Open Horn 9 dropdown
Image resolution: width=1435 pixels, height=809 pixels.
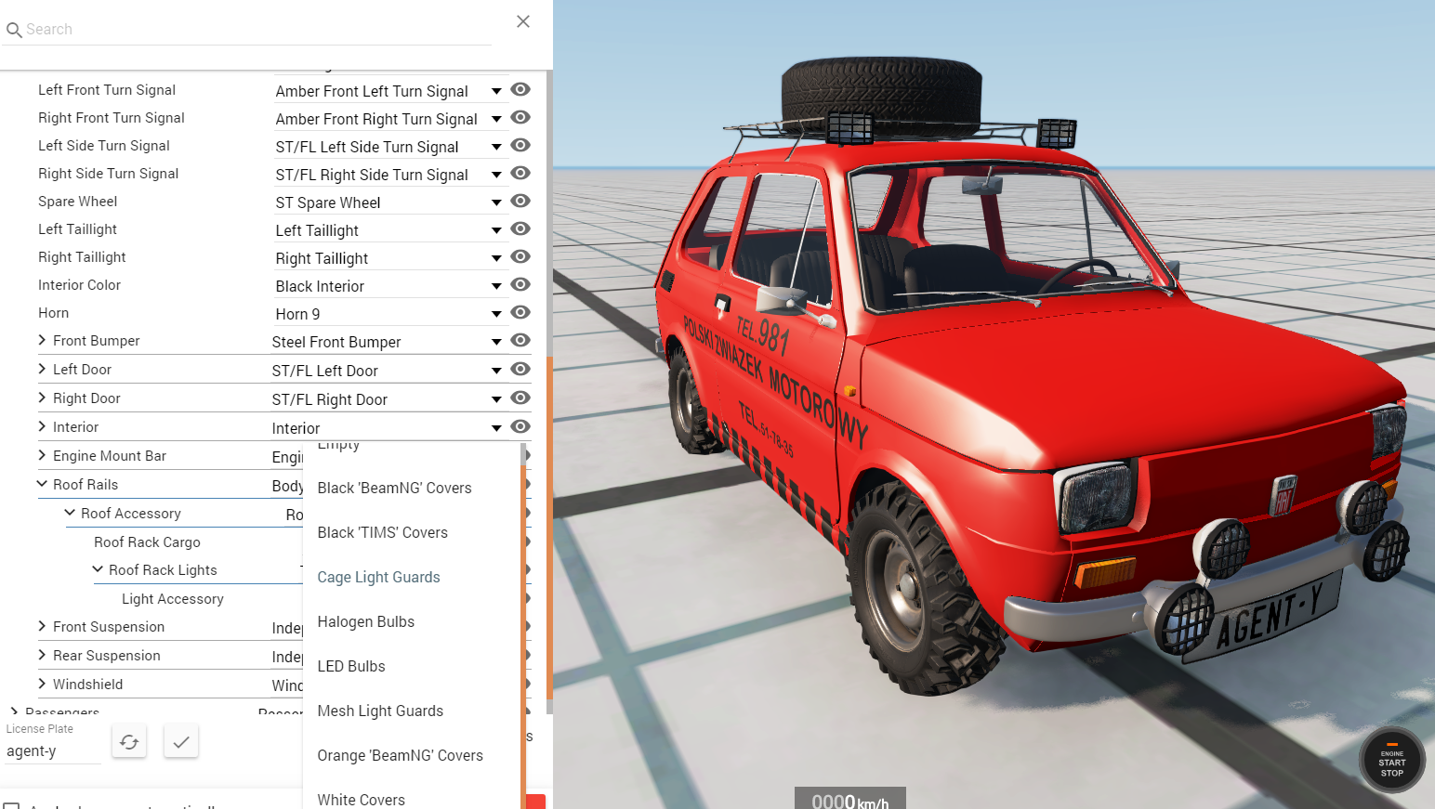click(389, 314)
